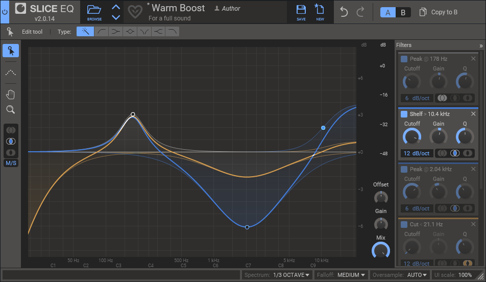Toggle the M/S mode button
Image resolution: width=486 pixels, height=282 pixels.
(11, 163)
